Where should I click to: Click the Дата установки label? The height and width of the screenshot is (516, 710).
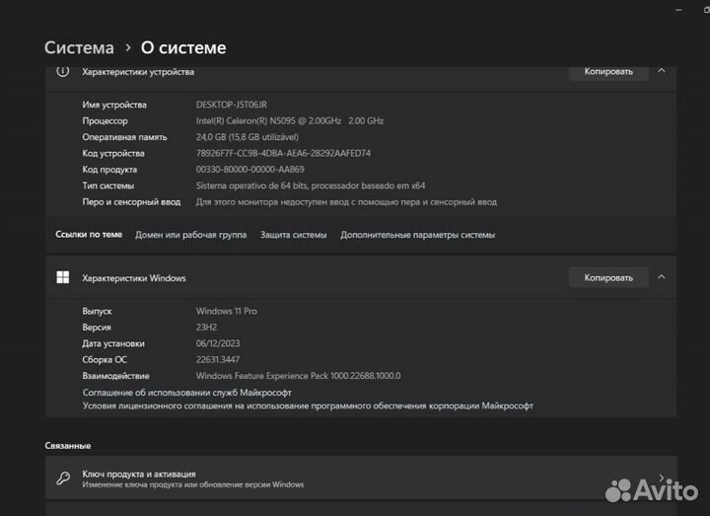(x=113, y=343)
